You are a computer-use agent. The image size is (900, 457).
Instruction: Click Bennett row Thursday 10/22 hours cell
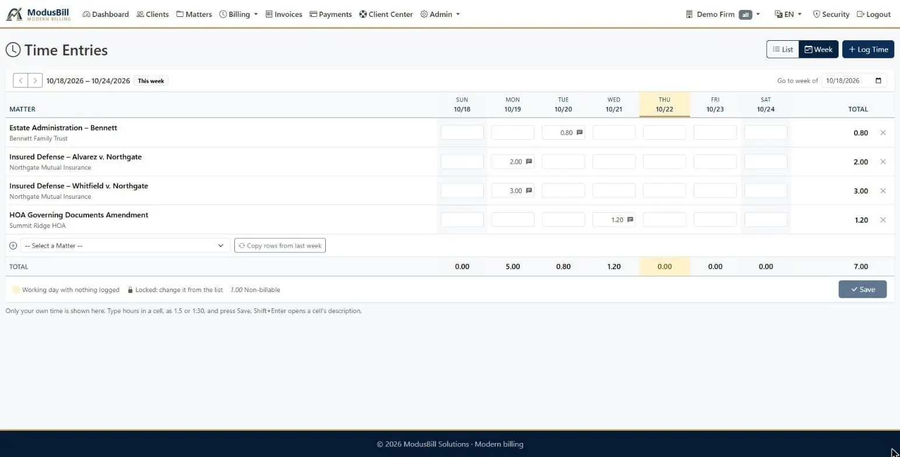[x=665, y=132]
